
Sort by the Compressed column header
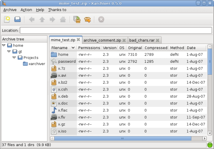coord(156,48)
